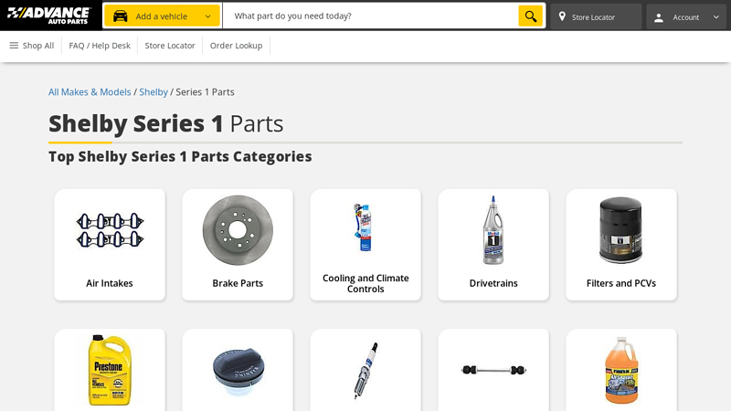Screen dimensions: 731x411
Task: Open Order Lookup in navigation bar
Action: (236, 46)
